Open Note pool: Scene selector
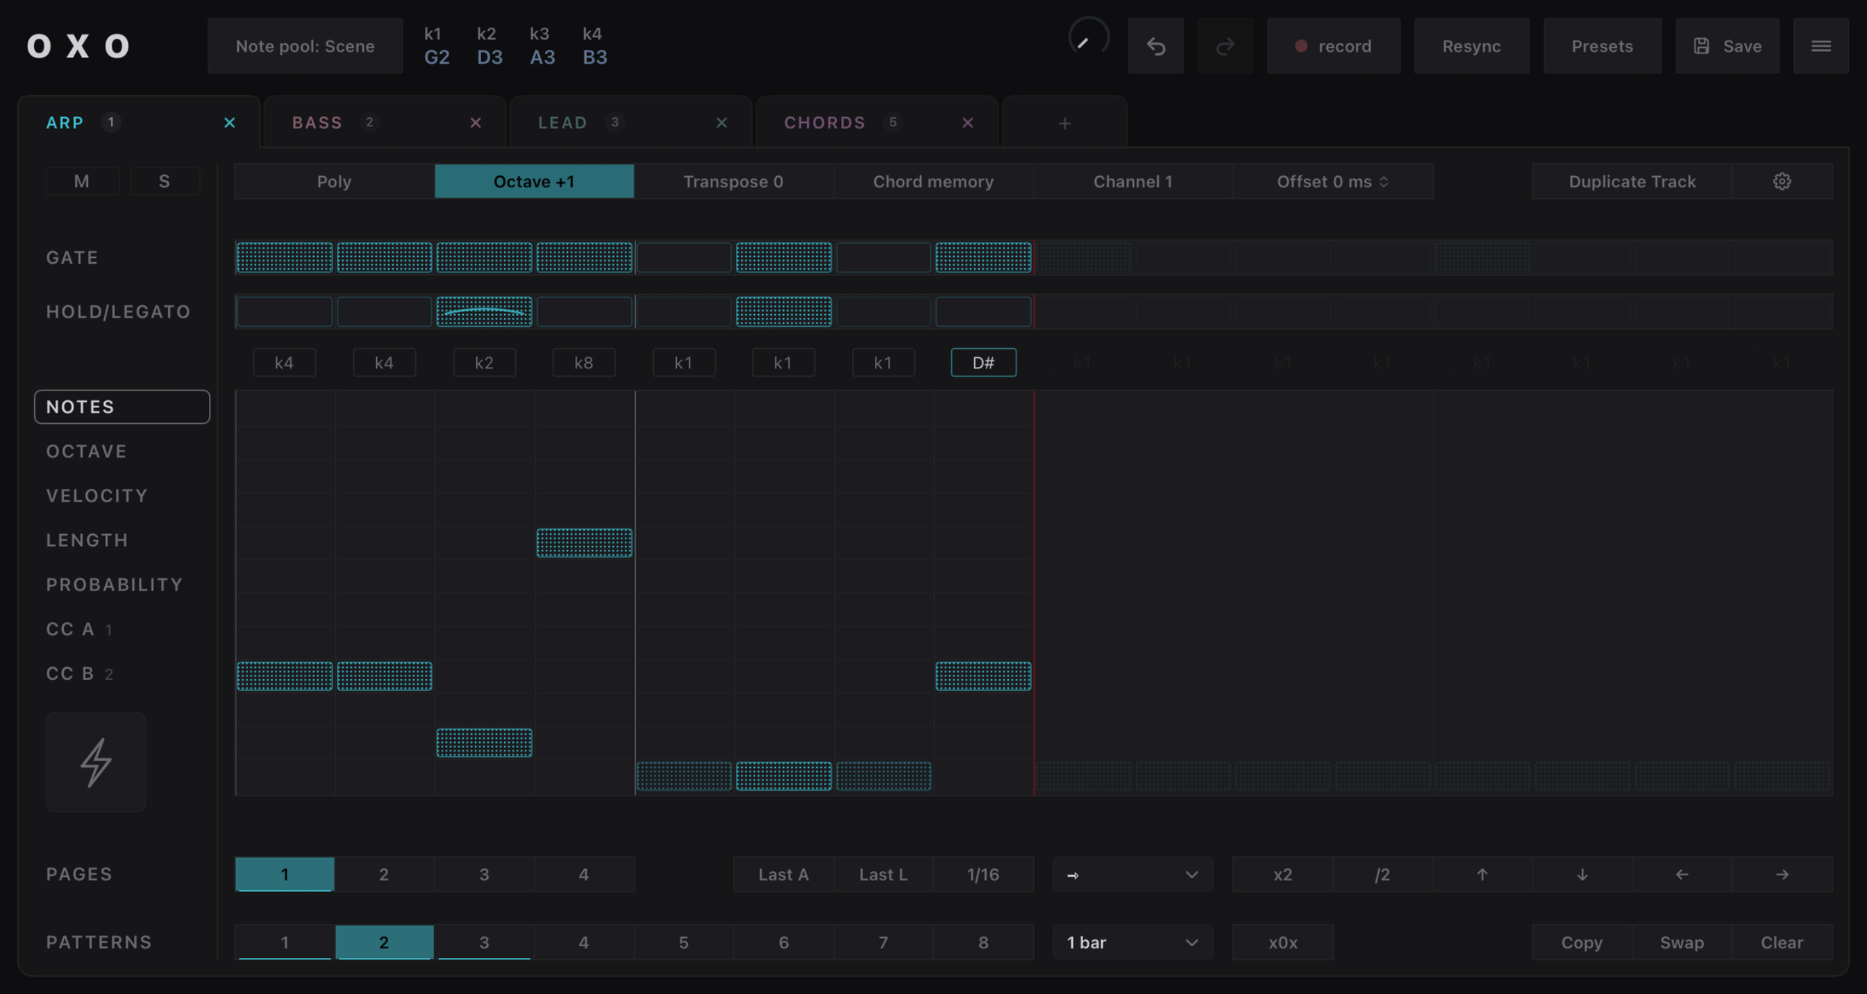The width and height of the screenshot is (1867, 994). 305,46
